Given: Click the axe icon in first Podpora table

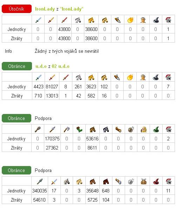Looking at the screenshot, I should click(67, 129).
